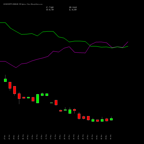Select the open value O: 6.70
This screenshot has height=144, width=144.
click(x=50, y=10)
